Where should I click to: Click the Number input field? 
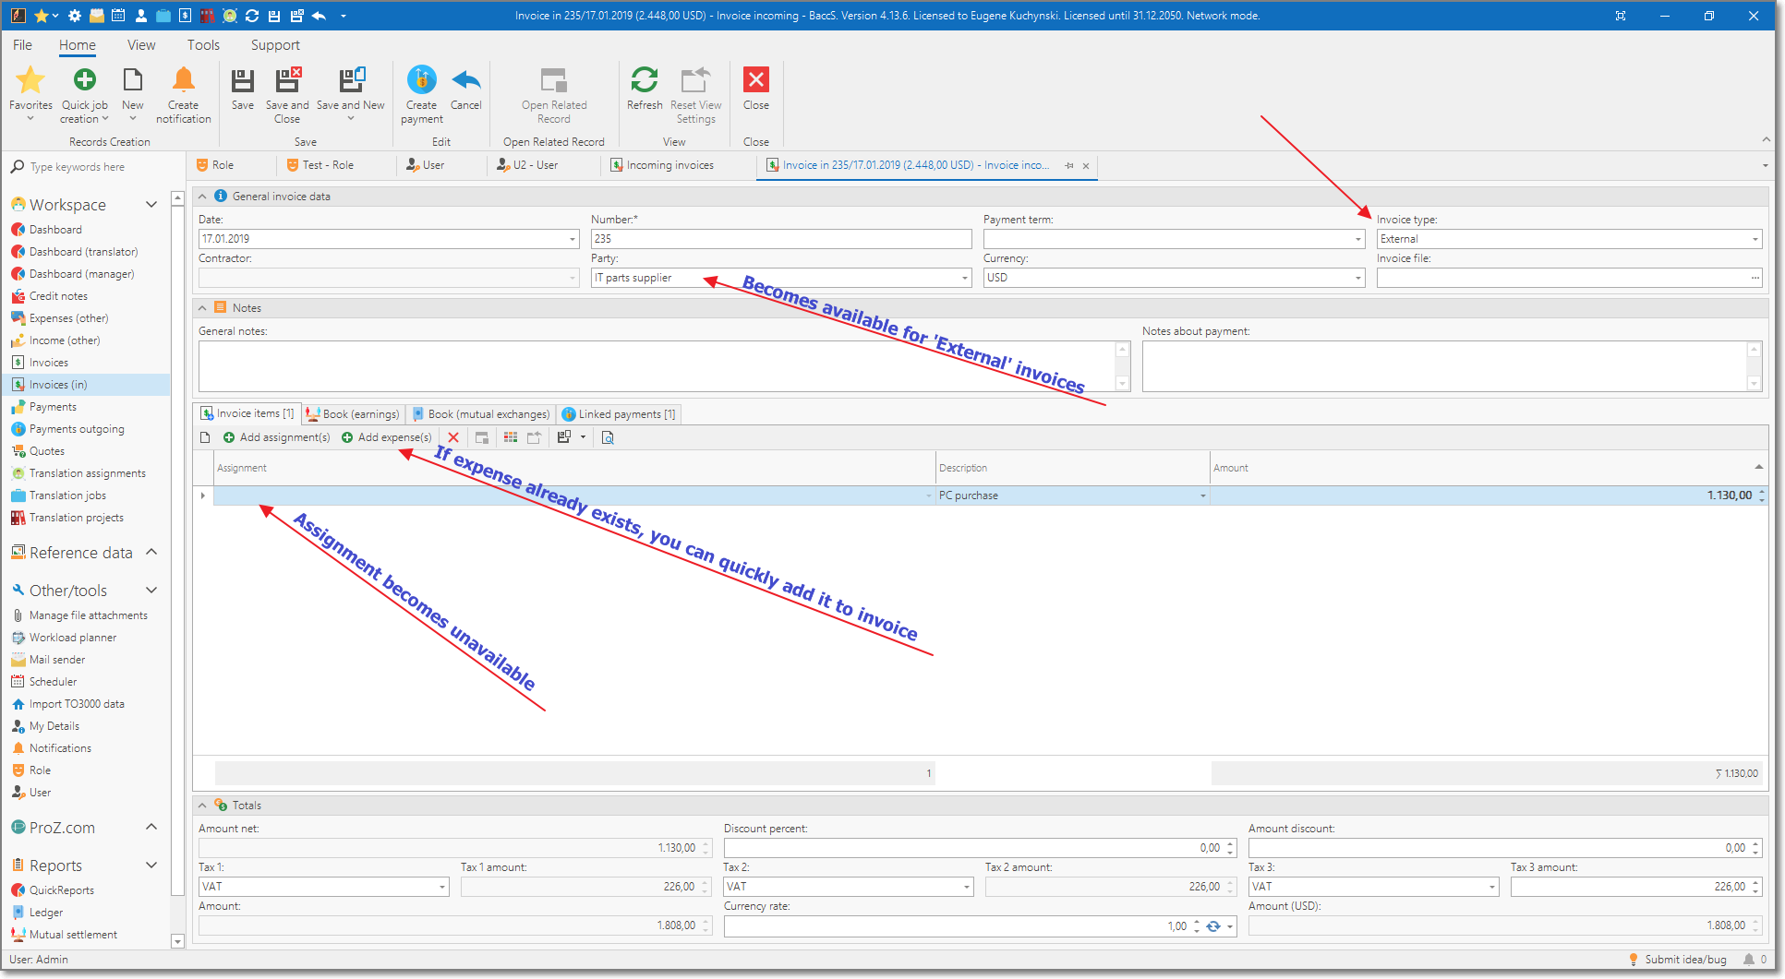[x=781, y=239]
